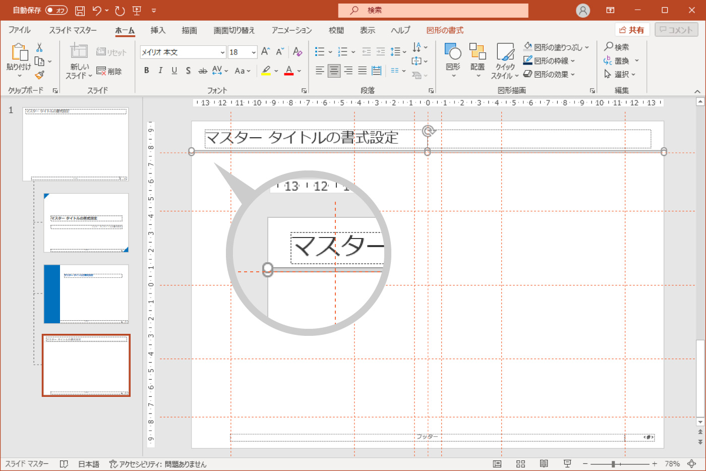This screenshot has width=706, height=471.
Task: Open the font name dropdown メイリオ 本文
Action: click(x=223, y=52)
